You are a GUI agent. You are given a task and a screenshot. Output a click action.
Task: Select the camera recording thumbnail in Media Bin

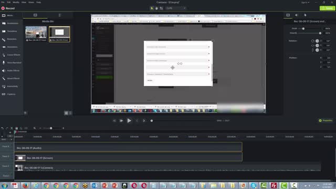tap(36, 34)
